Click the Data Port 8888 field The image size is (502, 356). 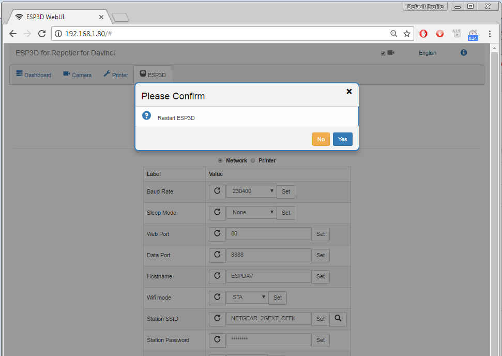coord(268,255)
